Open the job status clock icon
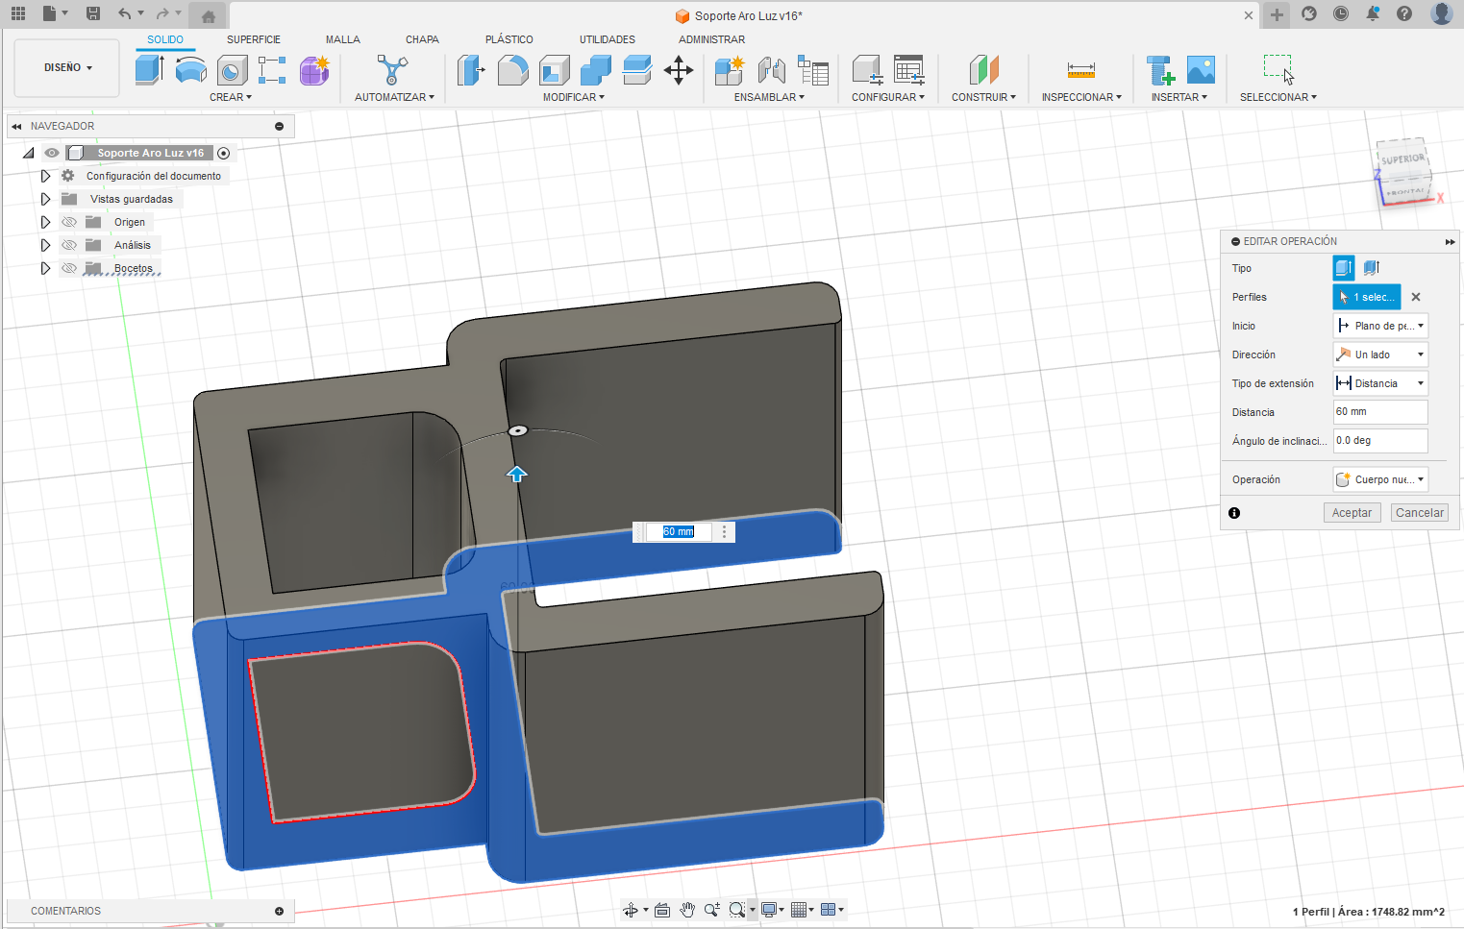 pos(1341,13)
